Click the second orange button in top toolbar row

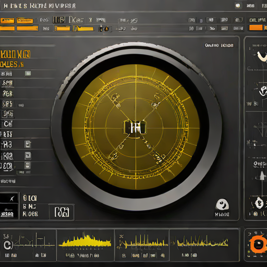[25, 21]
